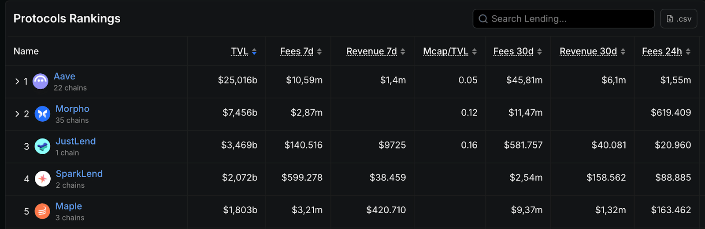
Task: Sort by Fees 30d column header
Action: (x=513, y=51)
